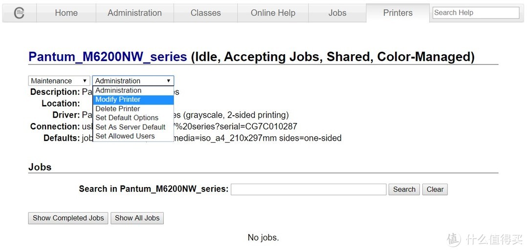
Task: Click the CUPS logo icon
Action: point(19,13)
